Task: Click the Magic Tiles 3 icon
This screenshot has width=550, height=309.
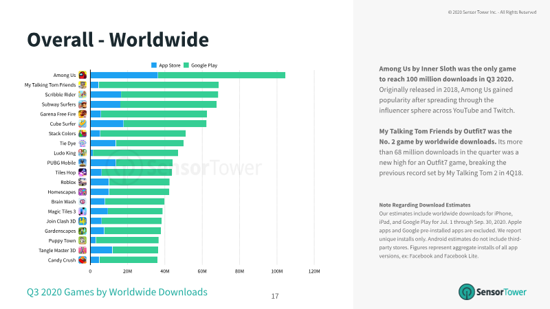Action: click(82, 211)
